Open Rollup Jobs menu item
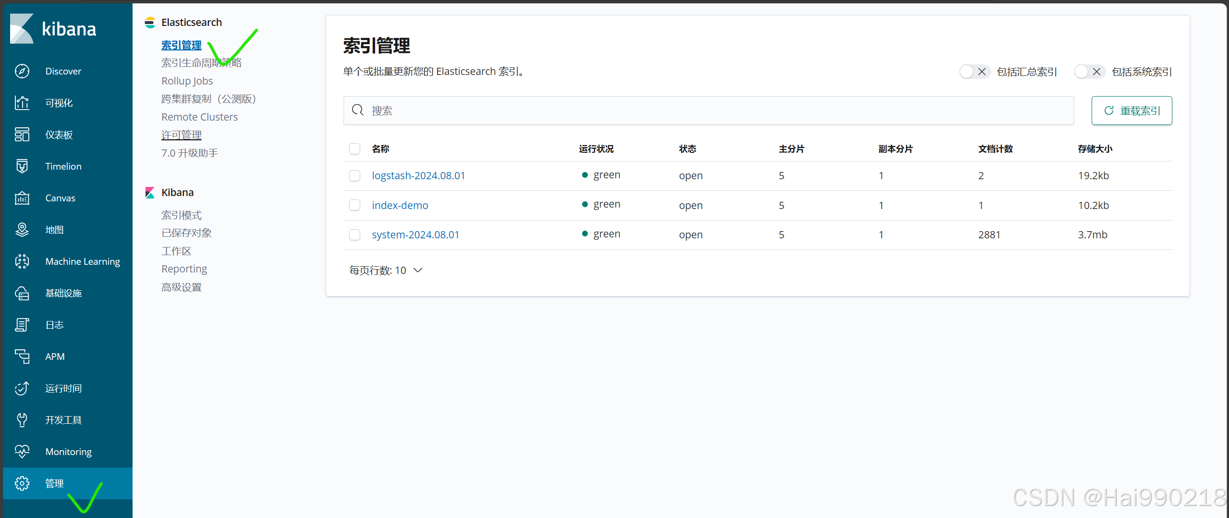 [x=187, y=81]
